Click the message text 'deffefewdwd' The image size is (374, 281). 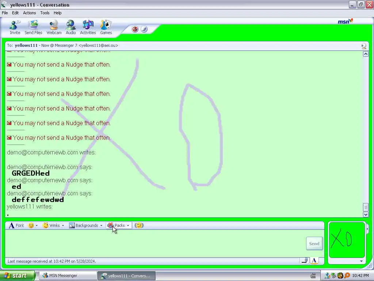[38, 199]
